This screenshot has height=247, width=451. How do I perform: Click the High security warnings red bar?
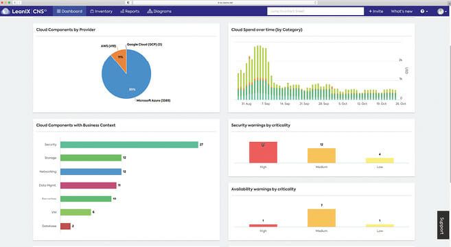(263, 152)
